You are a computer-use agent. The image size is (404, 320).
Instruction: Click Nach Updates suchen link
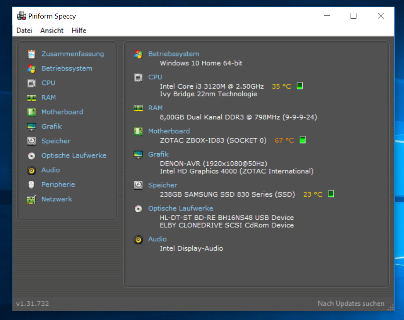point(351,303)
